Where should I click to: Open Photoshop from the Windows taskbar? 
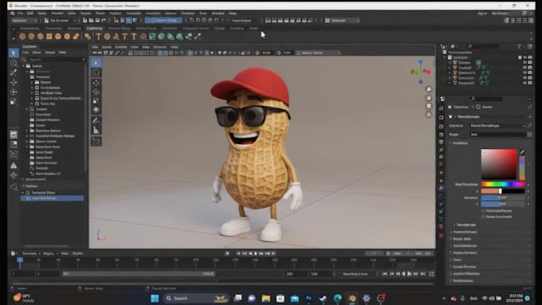pos(308,298)
